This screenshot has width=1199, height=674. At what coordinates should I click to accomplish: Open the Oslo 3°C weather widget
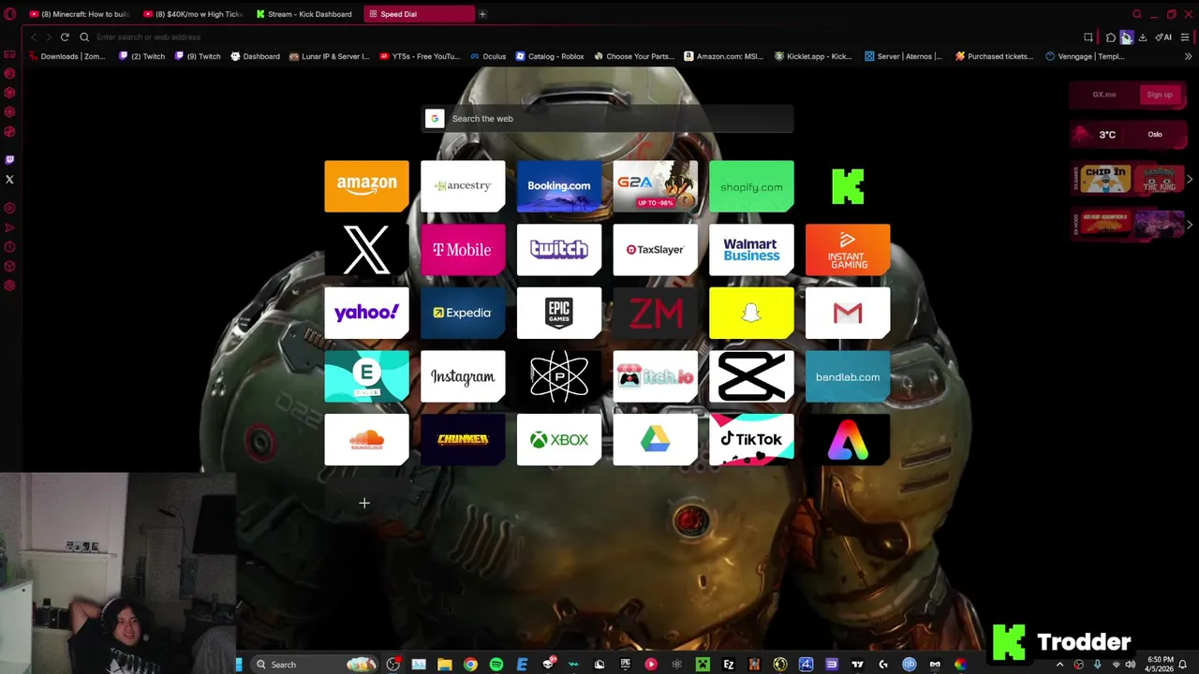tap(1129, 134)
